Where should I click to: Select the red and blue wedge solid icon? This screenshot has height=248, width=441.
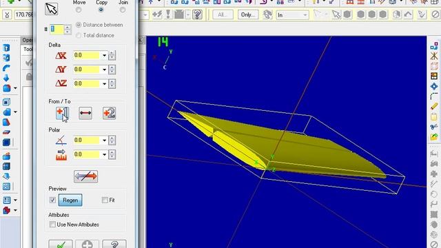click(x=6, y=122)
